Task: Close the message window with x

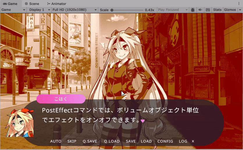Action: click(x=193, y=141)
